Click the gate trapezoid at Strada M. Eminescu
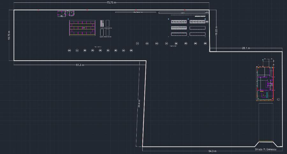287x154 pixels. (266, 144)
